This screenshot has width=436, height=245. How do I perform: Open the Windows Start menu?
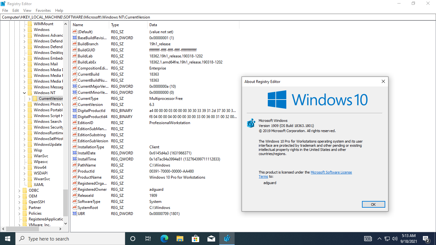8,239
